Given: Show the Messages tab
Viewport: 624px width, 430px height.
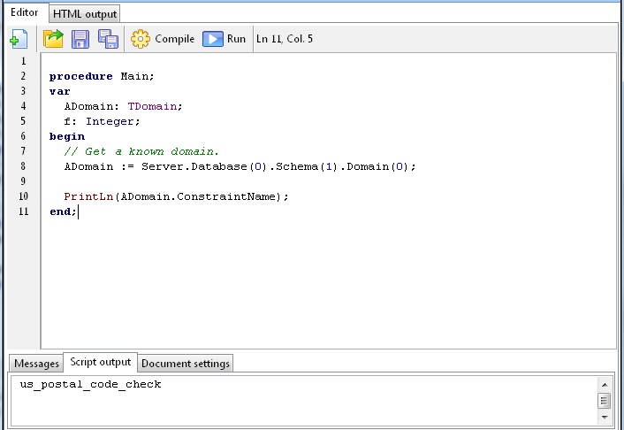Looking at the screenshot, I should click(36, 364).
